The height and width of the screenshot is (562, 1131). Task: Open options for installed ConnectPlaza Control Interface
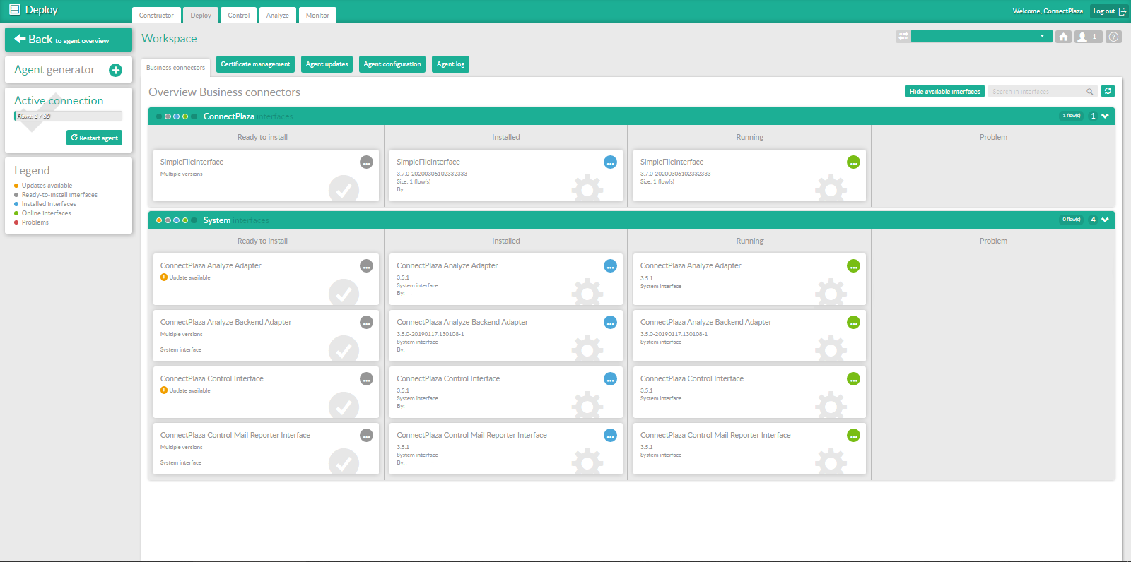click(x=610, y=379)
